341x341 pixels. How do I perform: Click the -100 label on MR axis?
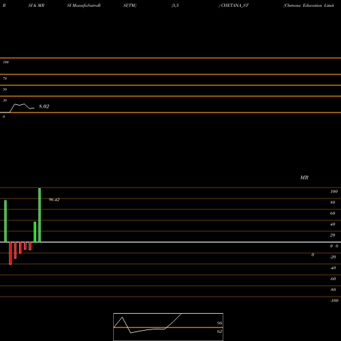pos(334,301)
